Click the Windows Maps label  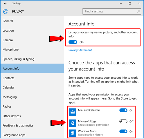pyautogui.click(x=87, y=131)
